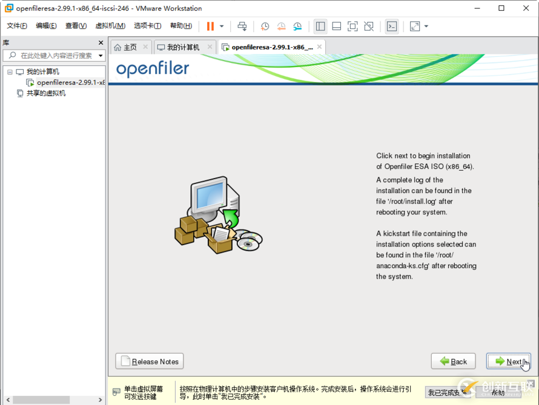Expand the stretch guest display dropdown
The image size is (539, 405).
[x=426, y=26]
